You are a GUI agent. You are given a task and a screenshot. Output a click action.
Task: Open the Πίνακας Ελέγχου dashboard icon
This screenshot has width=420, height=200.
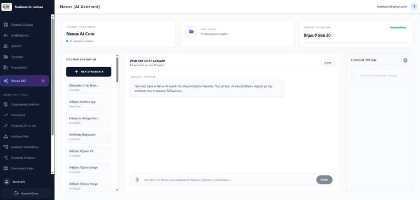(x=5, y=25)
